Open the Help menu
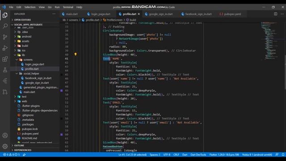This screenshot has height=161, width=286. 79,7
